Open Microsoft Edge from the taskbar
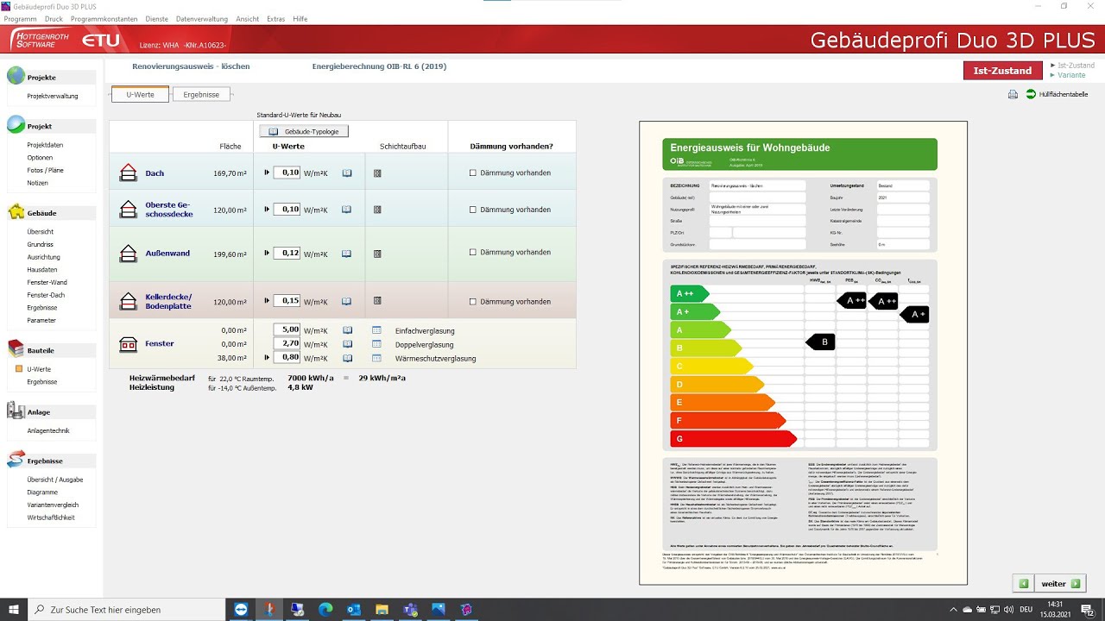The image size is (1105, 621). coord(325,610)
